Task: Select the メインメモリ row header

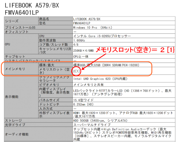Action: [21, 69]
